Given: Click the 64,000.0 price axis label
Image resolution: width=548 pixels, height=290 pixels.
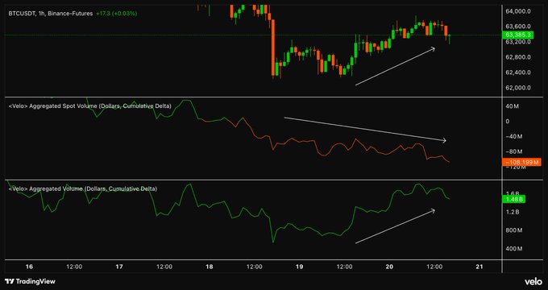Looking at the screenshot, I should click(518, 11).
